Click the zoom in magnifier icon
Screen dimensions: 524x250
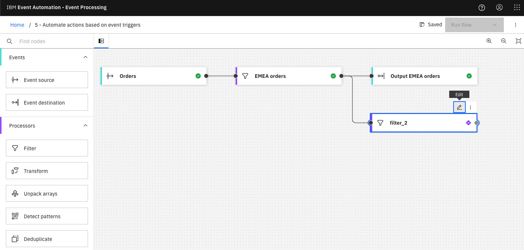[x=489, y=41]
